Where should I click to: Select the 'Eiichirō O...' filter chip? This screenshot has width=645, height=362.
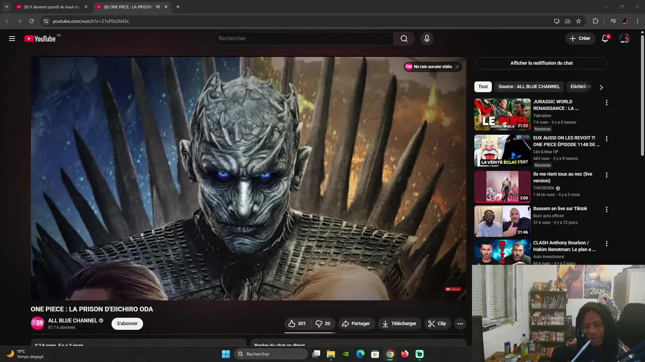[580, 86]
